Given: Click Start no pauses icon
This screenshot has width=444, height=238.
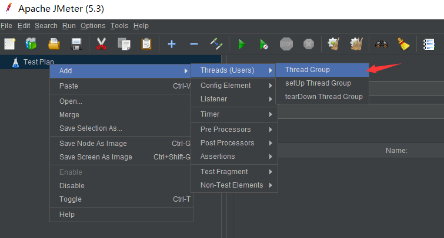Looking at the screenshot, I should pos(263,45).
